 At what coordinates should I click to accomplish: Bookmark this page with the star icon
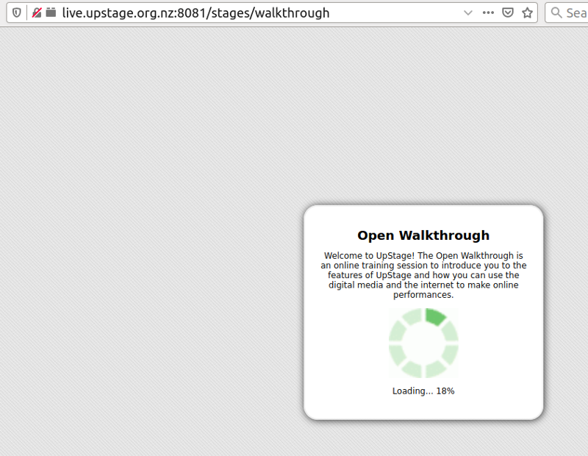click(527, 13)
